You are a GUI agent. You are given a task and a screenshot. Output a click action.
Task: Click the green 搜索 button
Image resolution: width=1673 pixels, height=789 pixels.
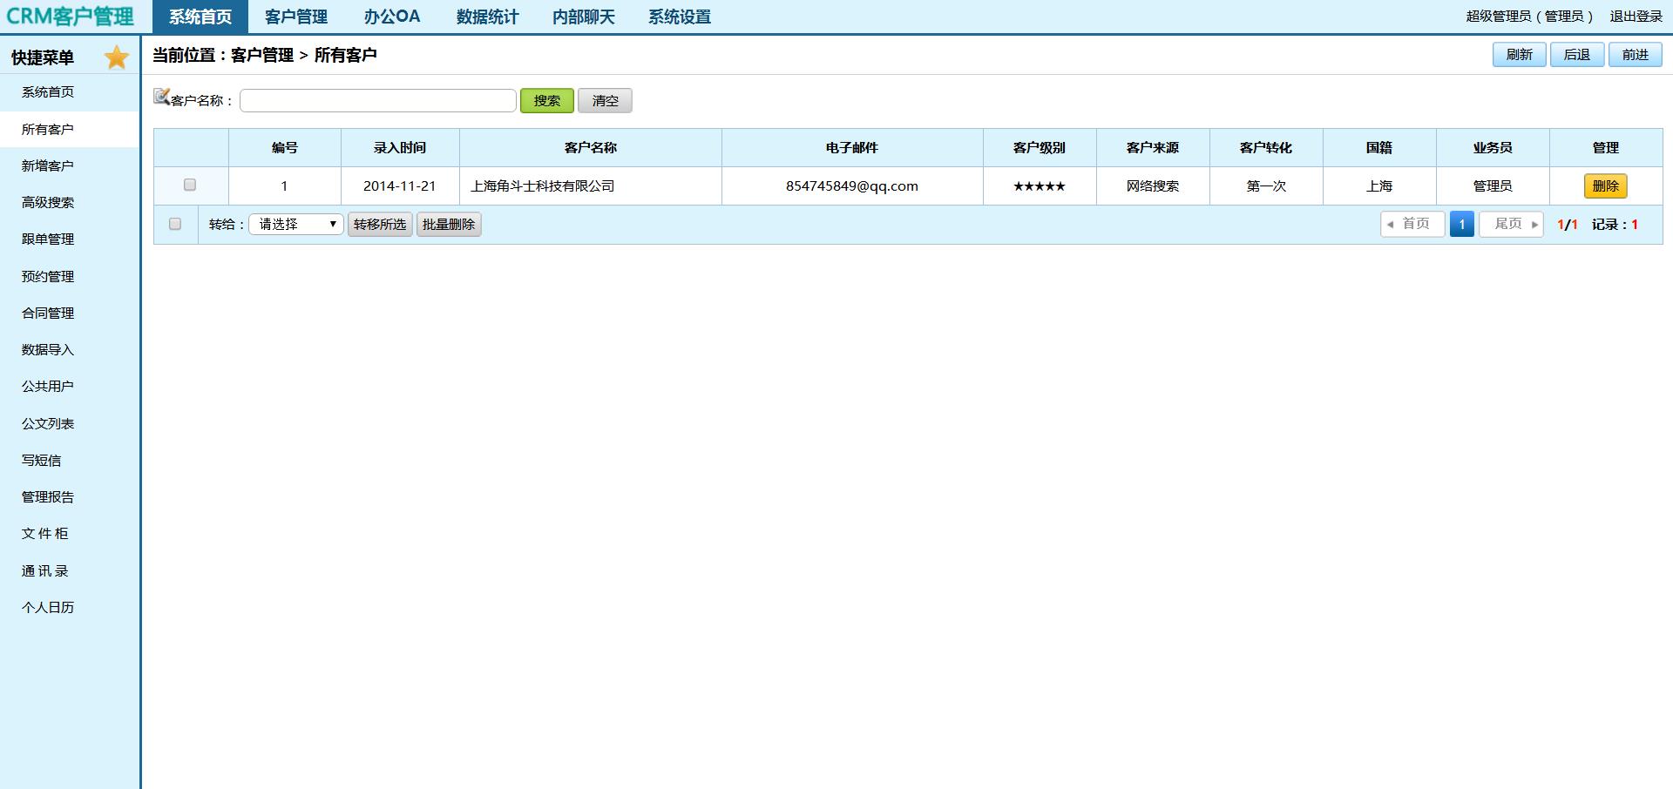(547, 101)
